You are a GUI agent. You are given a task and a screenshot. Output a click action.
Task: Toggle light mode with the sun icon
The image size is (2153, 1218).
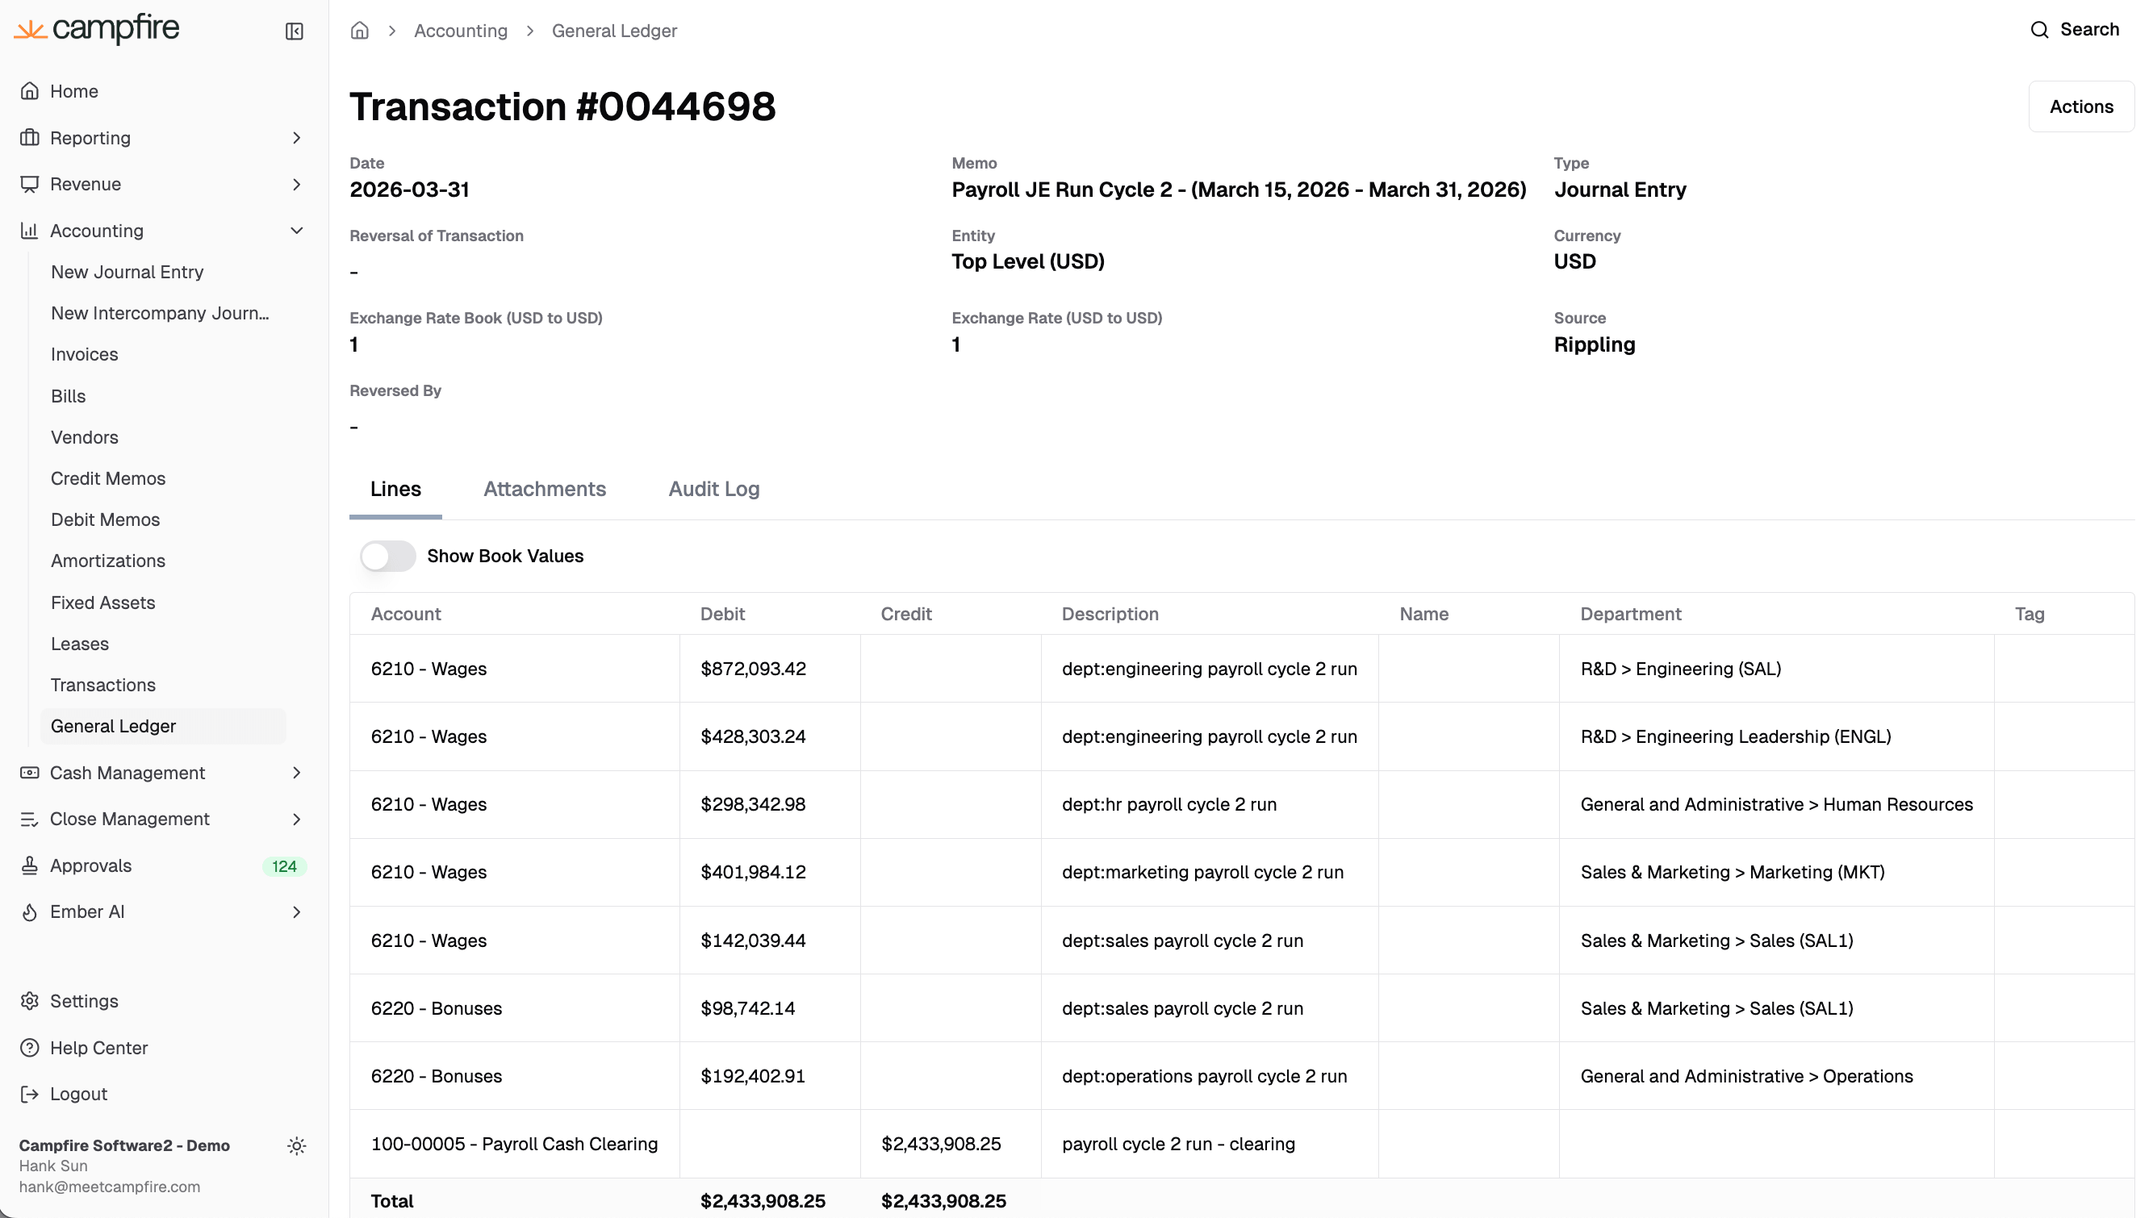pos(297,1145)
